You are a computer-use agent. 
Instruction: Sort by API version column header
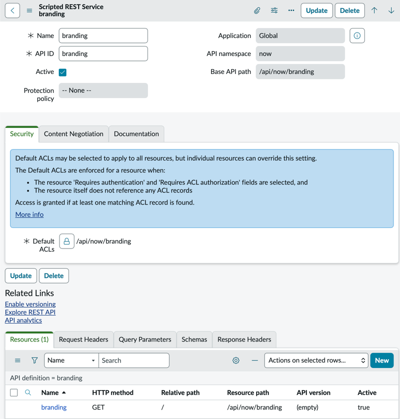coord(313,392)
